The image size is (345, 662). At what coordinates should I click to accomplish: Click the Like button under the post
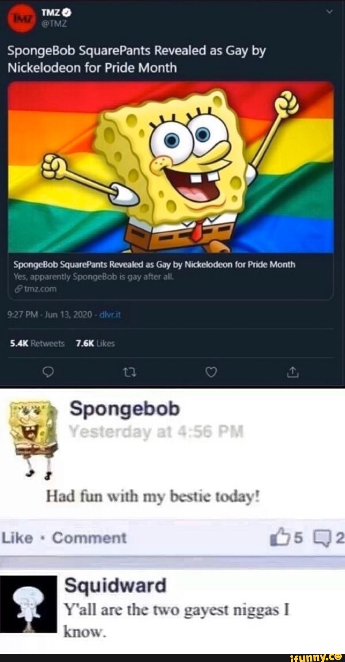pos(17,538)
